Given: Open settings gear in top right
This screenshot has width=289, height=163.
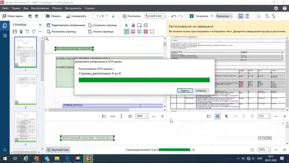Looking at the screenshot, I should click(x=276, y=8).
